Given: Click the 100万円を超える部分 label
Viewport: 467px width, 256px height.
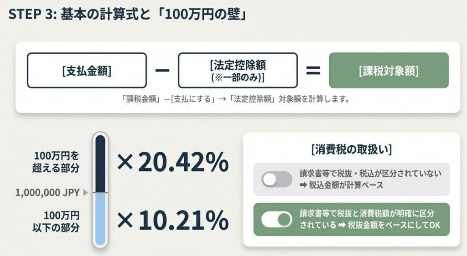Looking at the screenshot, I should pos(59,162).
